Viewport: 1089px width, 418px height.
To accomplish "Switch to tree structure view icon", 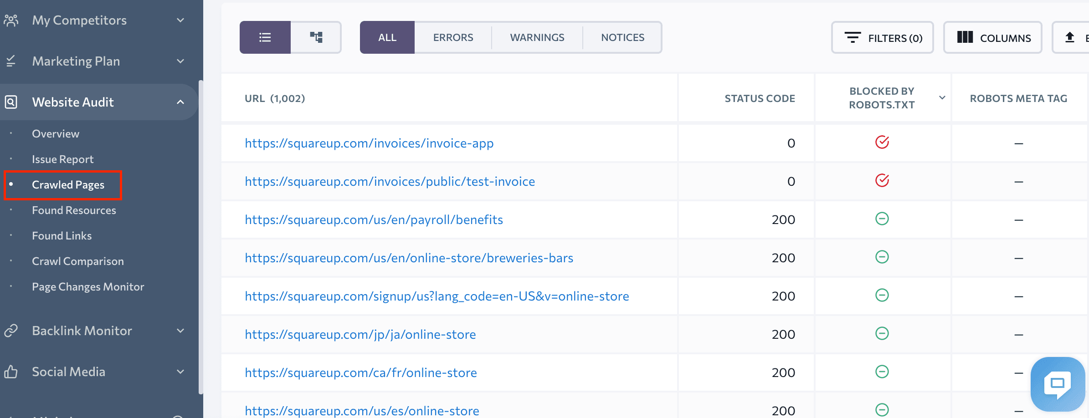I will point(316,37).
